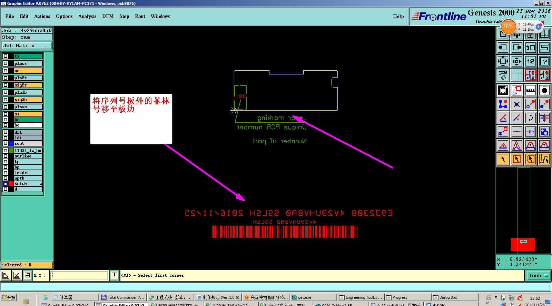Click the blue color swatch of rout layer
Image resolution: width=552 pixels, height=306 pixels.
point(11,143)
